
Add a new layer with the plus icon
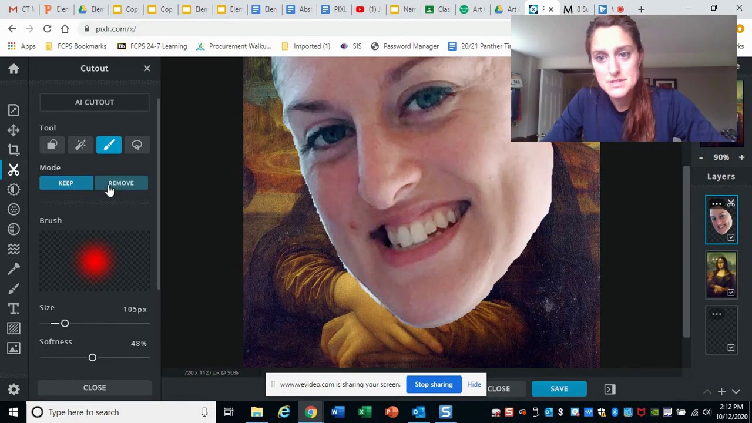pos(721,391)
